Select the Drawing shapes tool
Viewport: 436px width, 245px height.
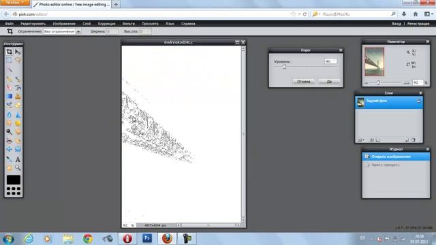(18, 105)
